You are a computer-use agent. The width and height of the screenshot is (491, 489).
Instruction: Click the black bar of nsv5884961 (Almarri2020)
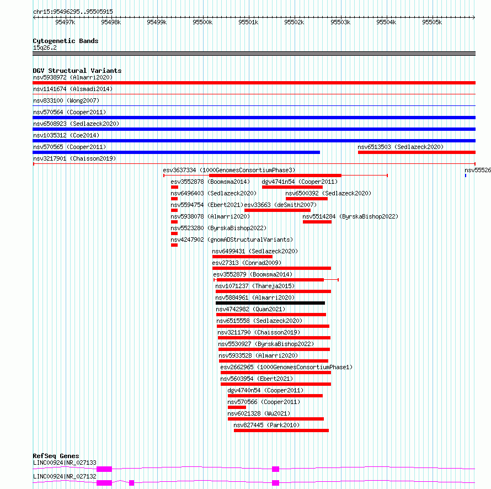pyautogui.click(x=270, y=303)
